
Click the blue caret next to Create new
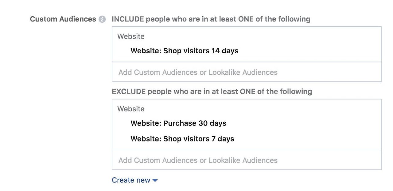pos(155,180)
